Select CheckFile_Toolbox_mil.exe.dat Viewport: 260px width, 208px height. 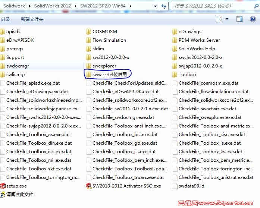click(36, 160)
